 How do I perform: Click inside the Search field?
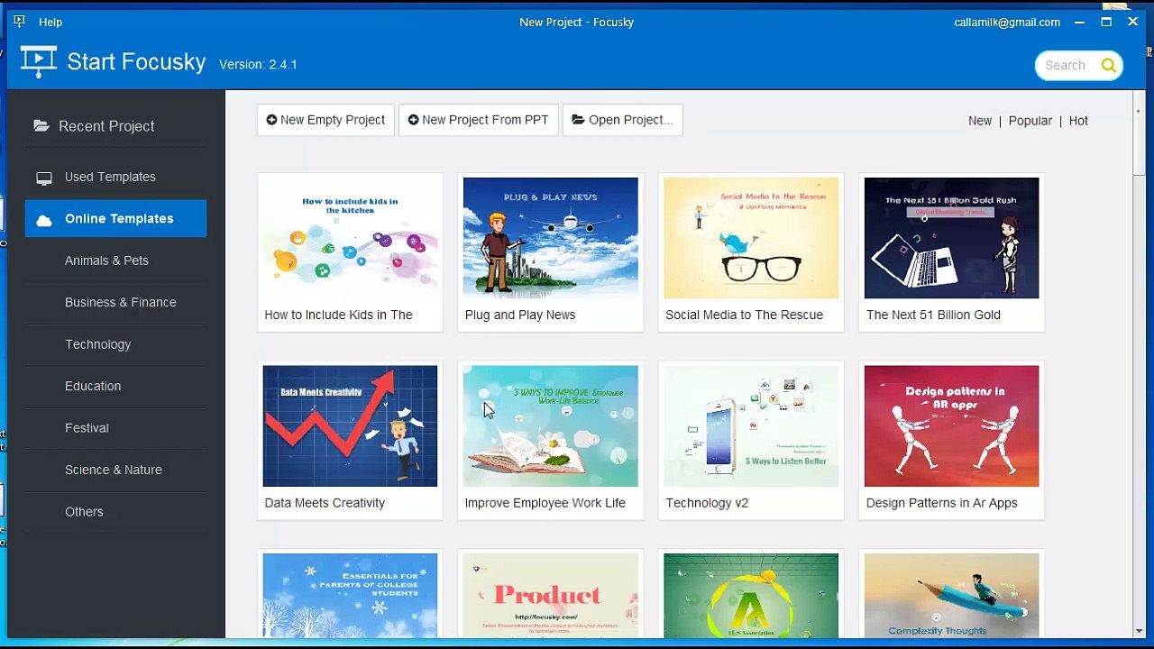(1065, 65)
